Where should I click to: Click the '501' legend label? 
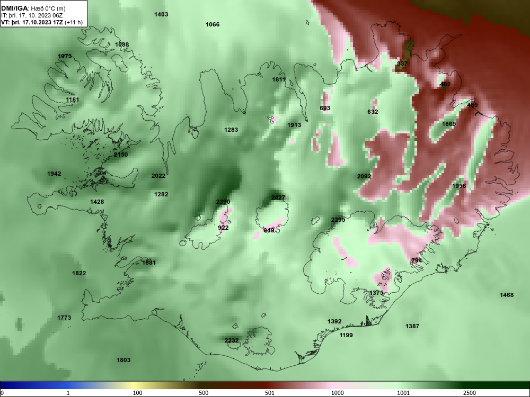[270, 393]
